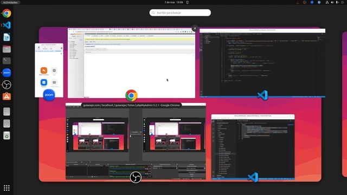Click the Chrome icon on its window preview

point(131,95)
